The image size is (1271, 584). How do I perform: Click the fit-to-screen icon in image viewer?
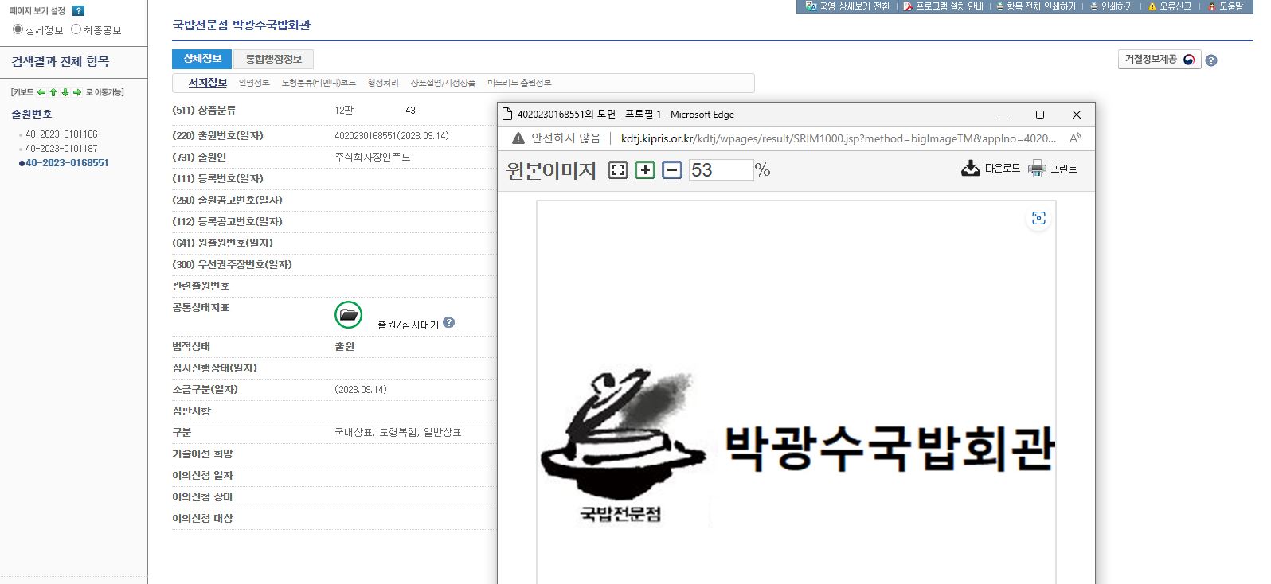point(618,170)
